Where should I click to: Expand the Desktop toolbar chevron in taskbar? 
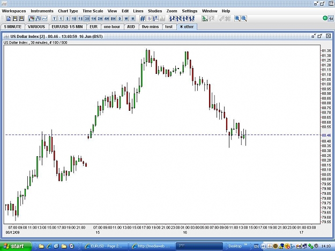click(x=245, y=245)
